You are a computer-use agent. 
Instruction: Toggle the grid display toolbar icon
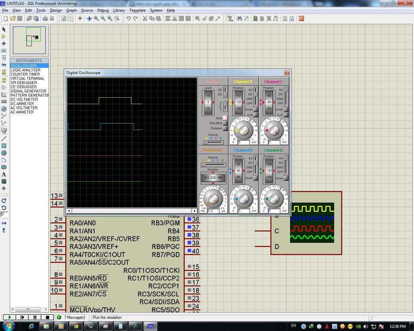point(71,19)
